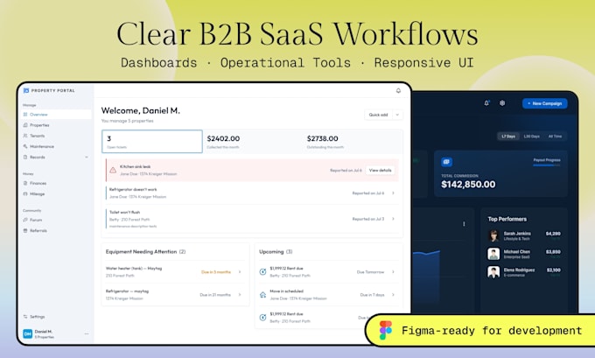Click the notification bell in Property Portal
The image size is (595, 358).
398,91
